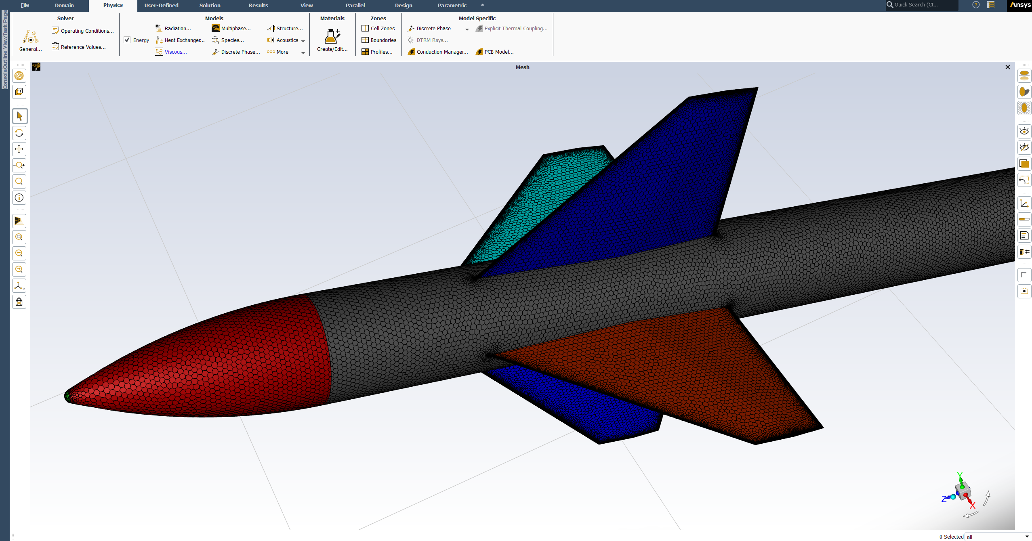The image size is (1032, 541).
Task: Open the File menu
Action: click(x=25, y=5)
